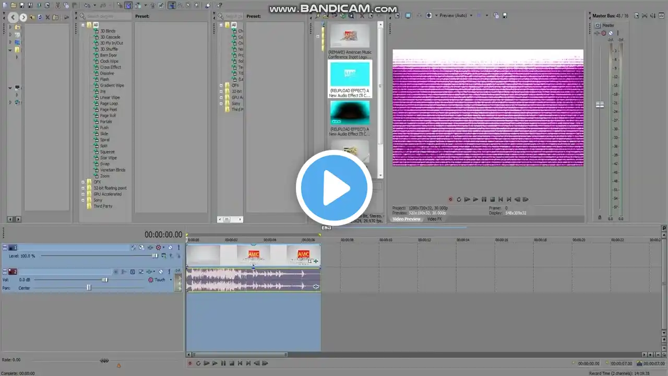This screenshot has width=668, height=376.
Task: Undo the last action in the toolbar
Action: (87, 5)
